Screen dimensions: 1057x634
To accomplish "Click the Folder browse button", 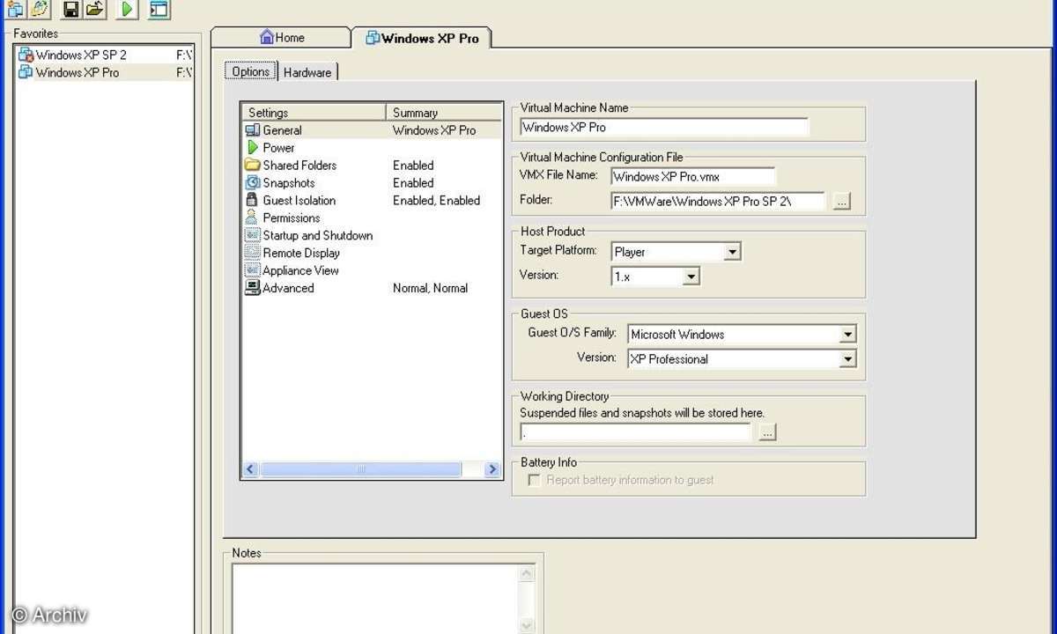I will point(841,202).
